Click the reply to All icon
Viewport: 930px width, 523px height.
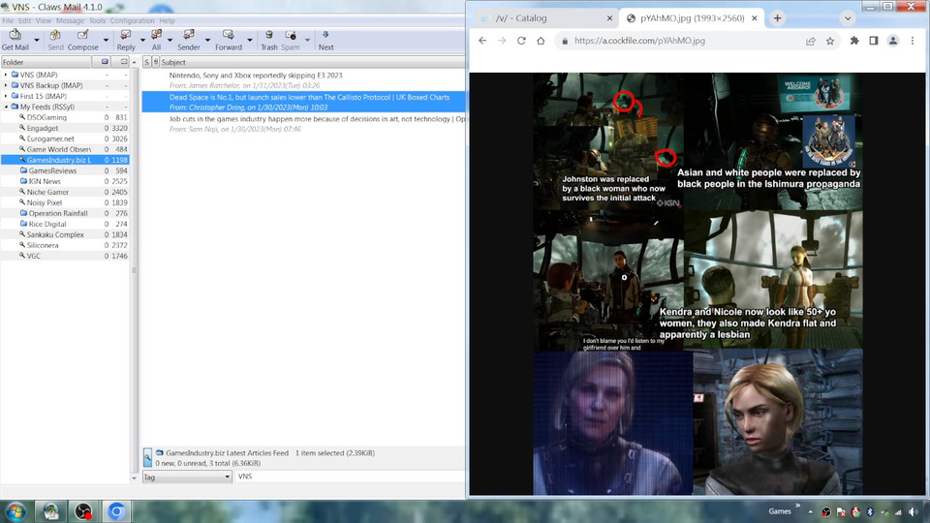pyautogui.click(x=156, y=40)
